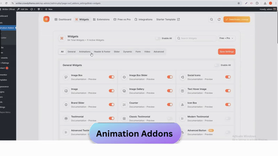
Task: Filter widgets by Slider category
Action: tap(117, 52)
